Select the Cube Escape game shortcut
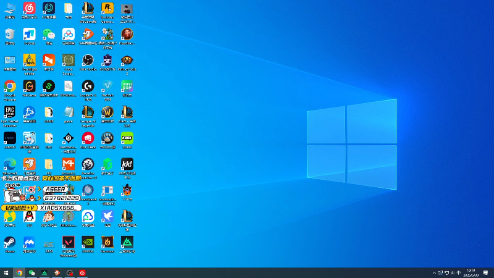This screenshot has height=278, width=494. coord(69,64)
